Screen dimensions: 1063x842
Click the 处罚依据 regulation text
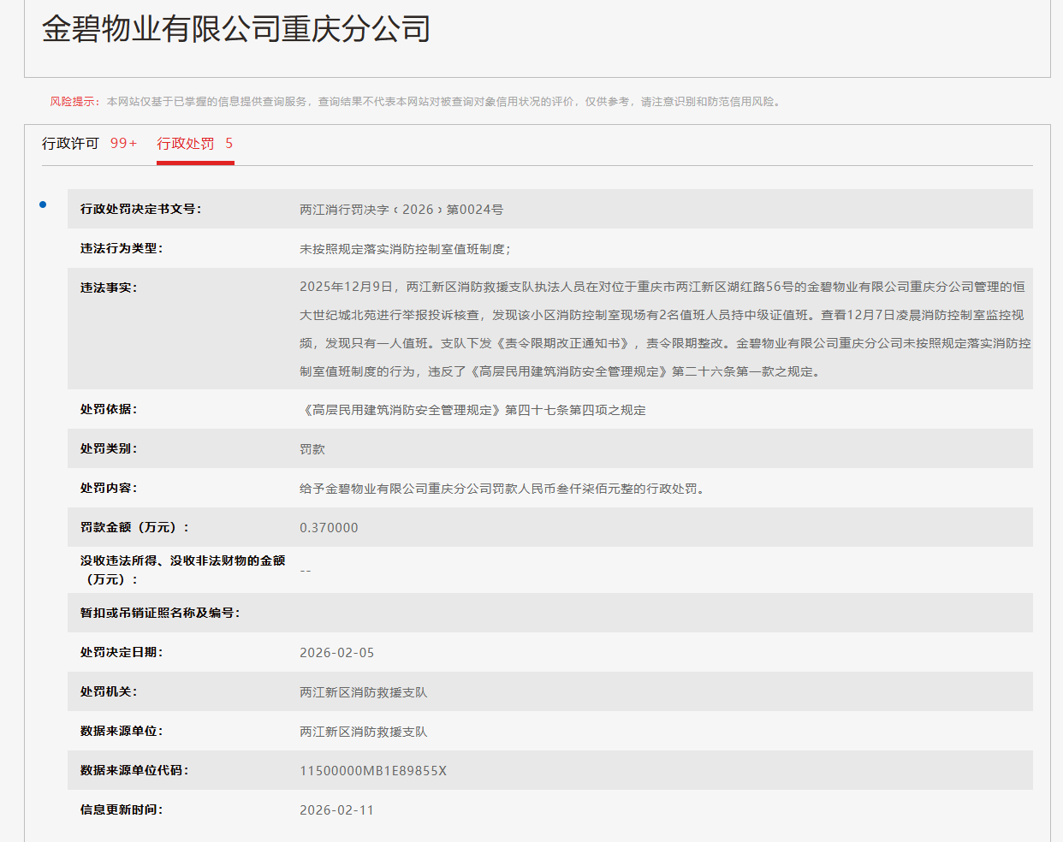[x=472, y=410]
